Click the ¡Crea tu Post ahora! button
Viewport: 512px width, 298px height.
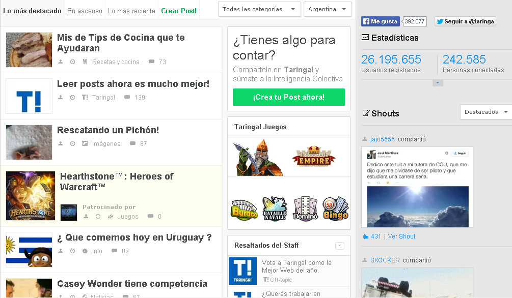tap(289, 97)
